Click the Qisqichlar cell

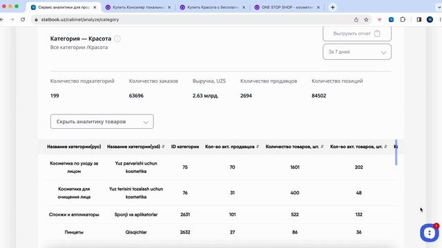click(x=136, y=232)
